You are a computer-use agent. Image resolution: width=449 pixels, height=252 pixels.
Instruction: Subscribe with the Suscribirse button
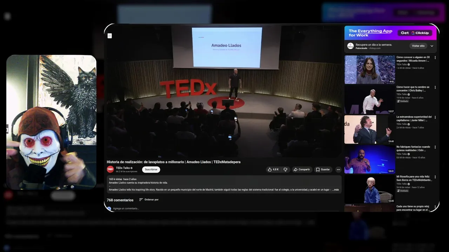point(151,169)
